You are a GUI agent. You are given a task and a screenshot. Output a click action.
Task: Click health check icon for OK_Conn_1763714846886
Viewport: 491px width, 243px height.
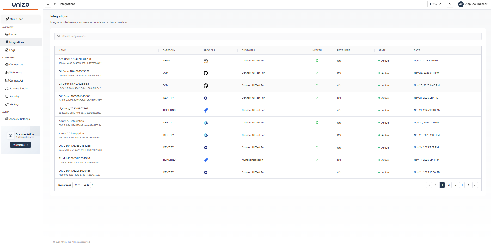[317, 98]
